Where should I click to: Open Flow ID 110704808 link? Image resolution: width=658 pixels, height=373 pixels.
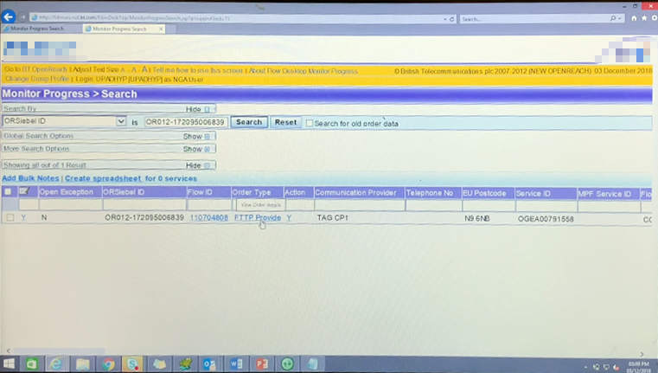pos(208,218)
